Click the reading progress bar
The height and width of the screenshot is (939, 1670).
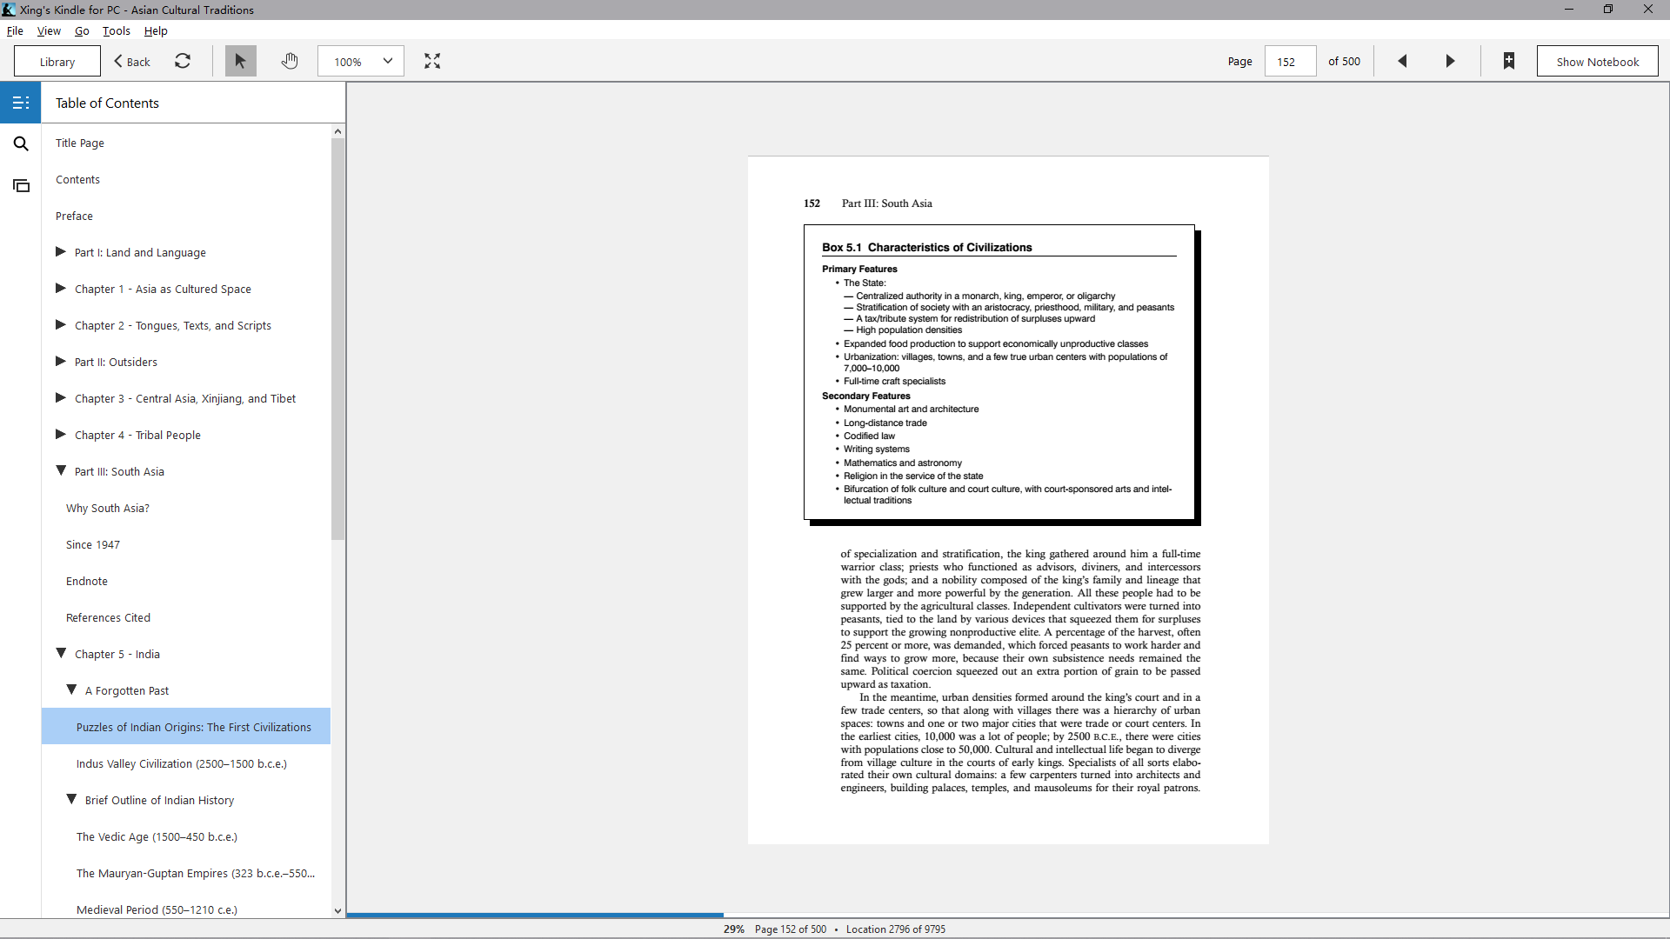(1007, 915)
